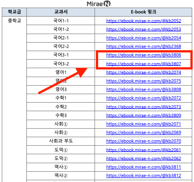Image resolution: width=194 pixels, height=182 pixels.
Task: Open the 도덕② e-book link kb2062
Action: point(143,158)
